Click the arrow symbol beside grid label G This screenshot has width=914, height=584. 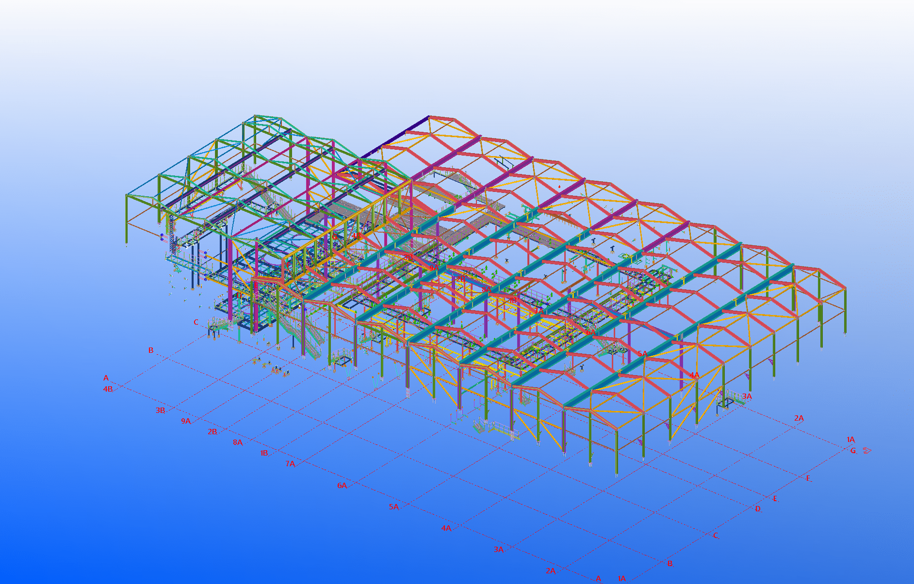coord(866,451)
